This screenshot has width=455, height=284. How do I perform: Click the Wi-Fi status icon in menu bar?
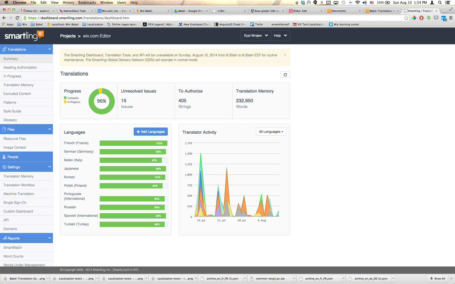tap(358, 3)
